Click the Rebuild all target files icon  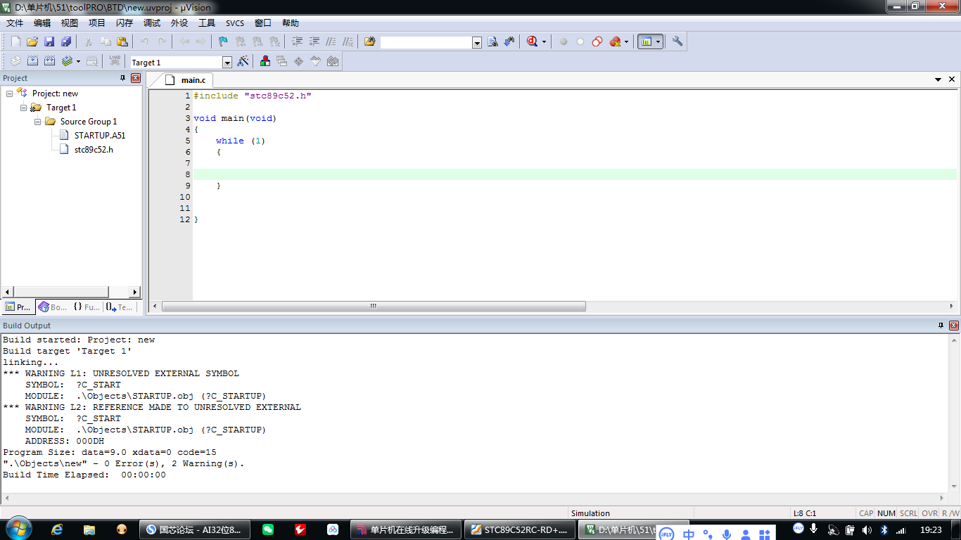point(50,62)
